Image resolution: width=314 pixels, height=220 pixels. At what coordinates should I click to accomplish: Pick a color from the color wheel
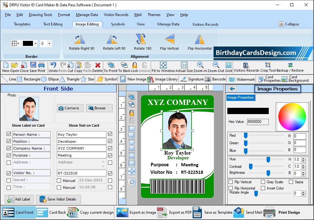click(x=292, y=117)
